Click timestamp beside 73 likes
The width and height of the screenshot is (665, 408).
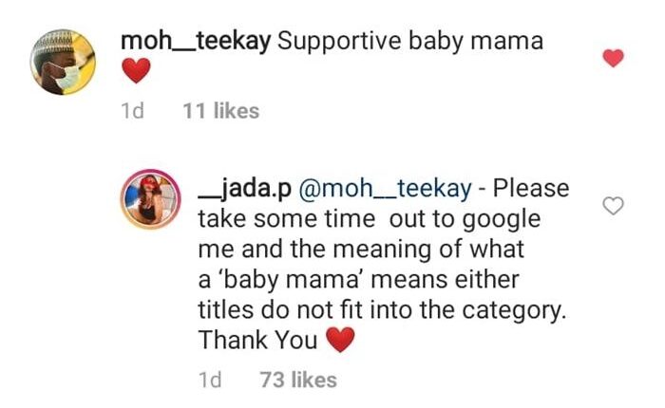210,380
